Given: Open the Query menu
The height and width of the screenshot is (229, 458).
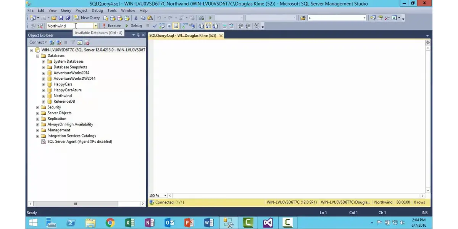Looking at the screenshot, I should coord(66,10).
